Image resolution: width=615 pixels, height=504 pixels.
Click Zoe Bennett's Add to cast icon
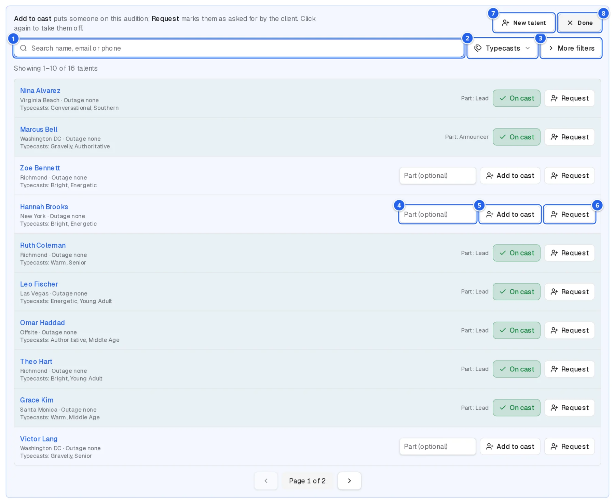pyautogui.click(x=490, y=176)
